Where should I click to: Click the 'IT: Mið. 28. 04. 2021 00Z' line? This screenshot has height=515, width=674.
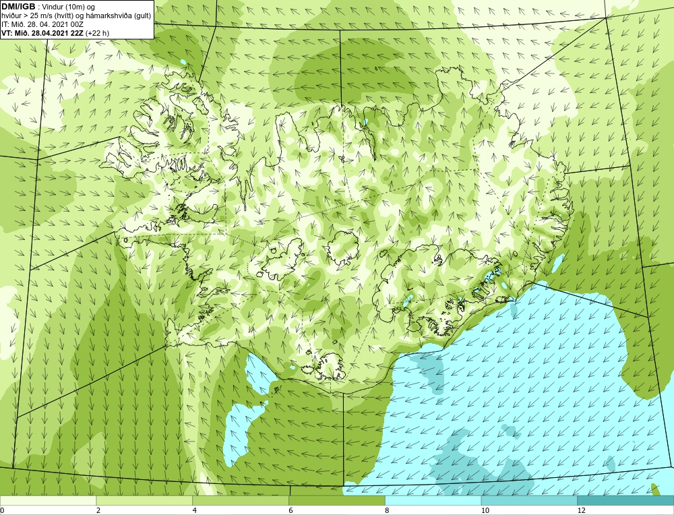tap(42, 24)
